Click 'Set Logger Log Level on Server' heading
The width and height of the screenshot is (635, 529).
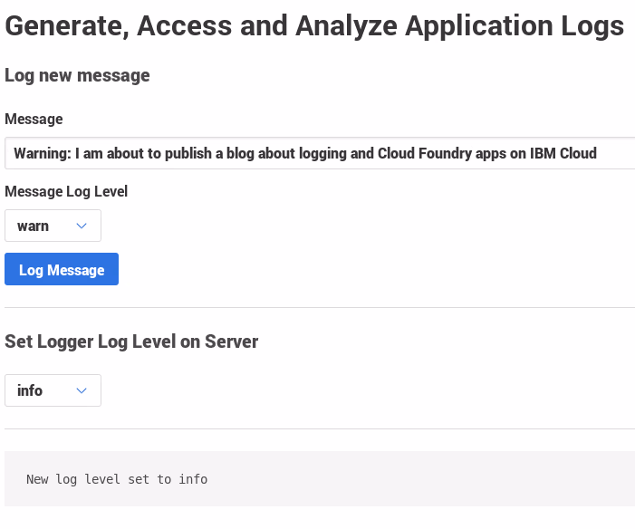tap(131, 341)
